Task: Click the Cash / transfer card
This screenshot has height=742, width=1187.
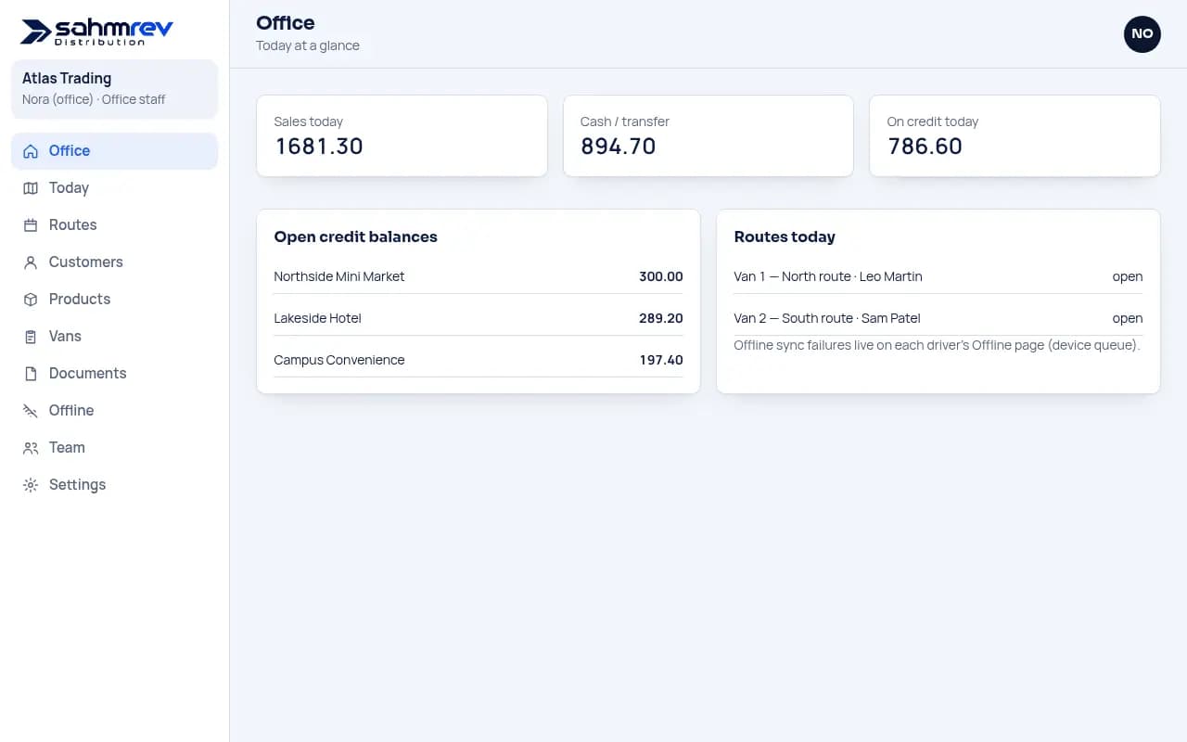Action: click(x=708, y=135)
